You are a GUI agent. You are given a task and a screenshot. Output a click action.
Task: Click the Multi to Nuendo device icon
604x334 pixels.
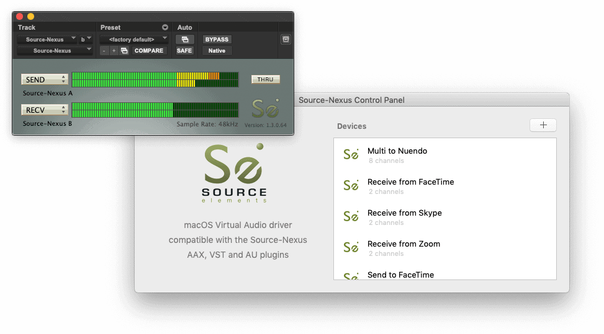click(351, 154)
